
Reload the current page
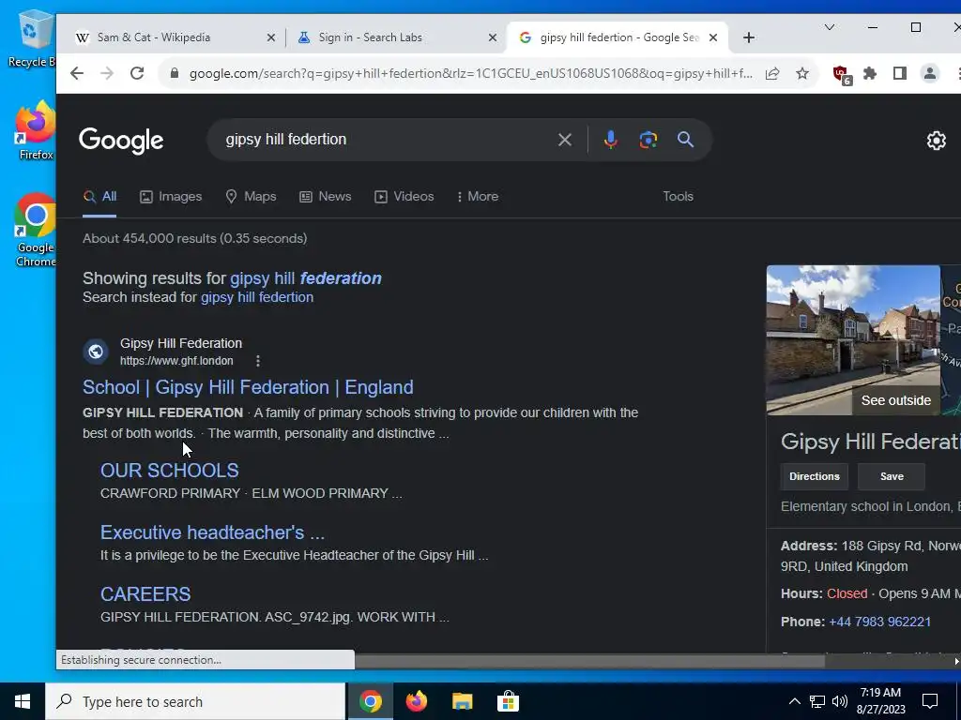coord(137,73)
